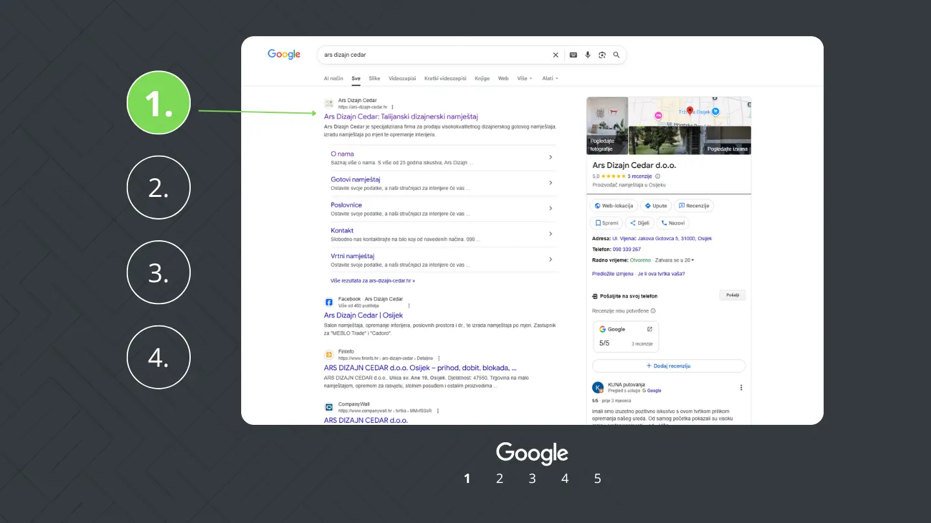Click the info icon next to 3 recenzije
This screenshot has height=523, width=931.
pyautogui.click(x=658, y=176)
